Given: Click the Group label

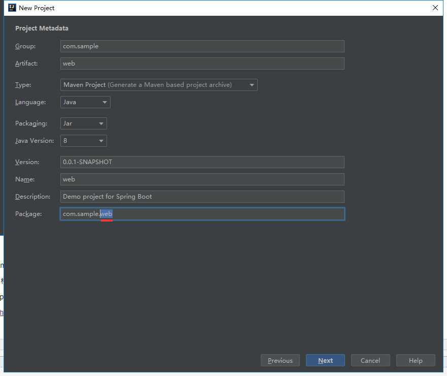Looking at the screenshot, I should click(x=25, y=46).
